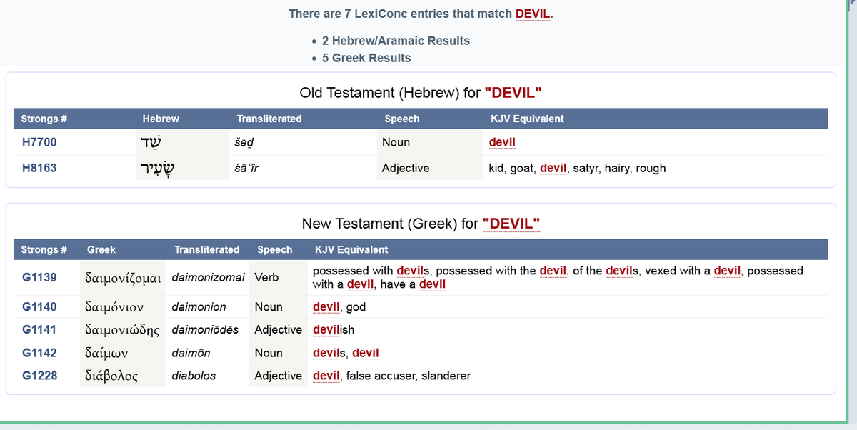Click KJV equivalent 'devil' for H7700

click(x=502, y=142)
